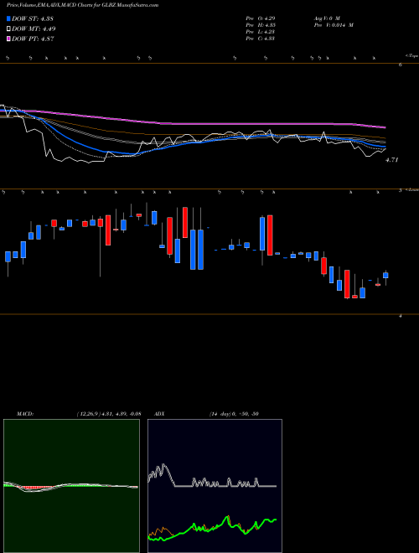Select the 'DOW PT: 4.87' legend label
Screen dimensions: 419x553
(x=33, y=39)
